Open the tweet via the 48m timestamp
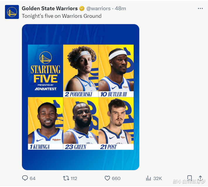Image resolution: width=208 pixels, height=187 pixels. coord(120,8)
